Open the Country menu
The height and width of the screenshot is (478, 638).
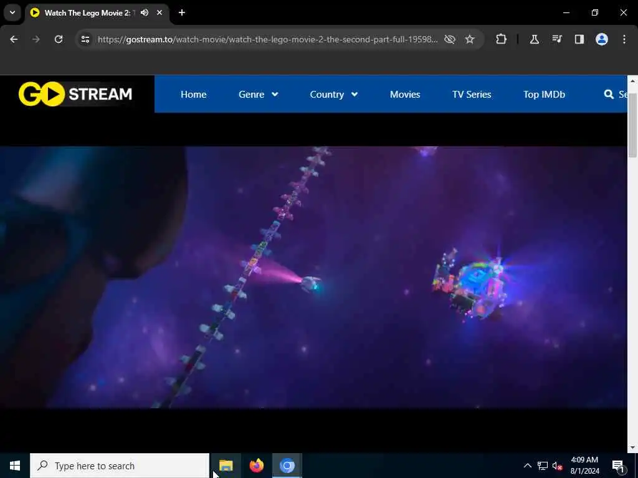326,95
